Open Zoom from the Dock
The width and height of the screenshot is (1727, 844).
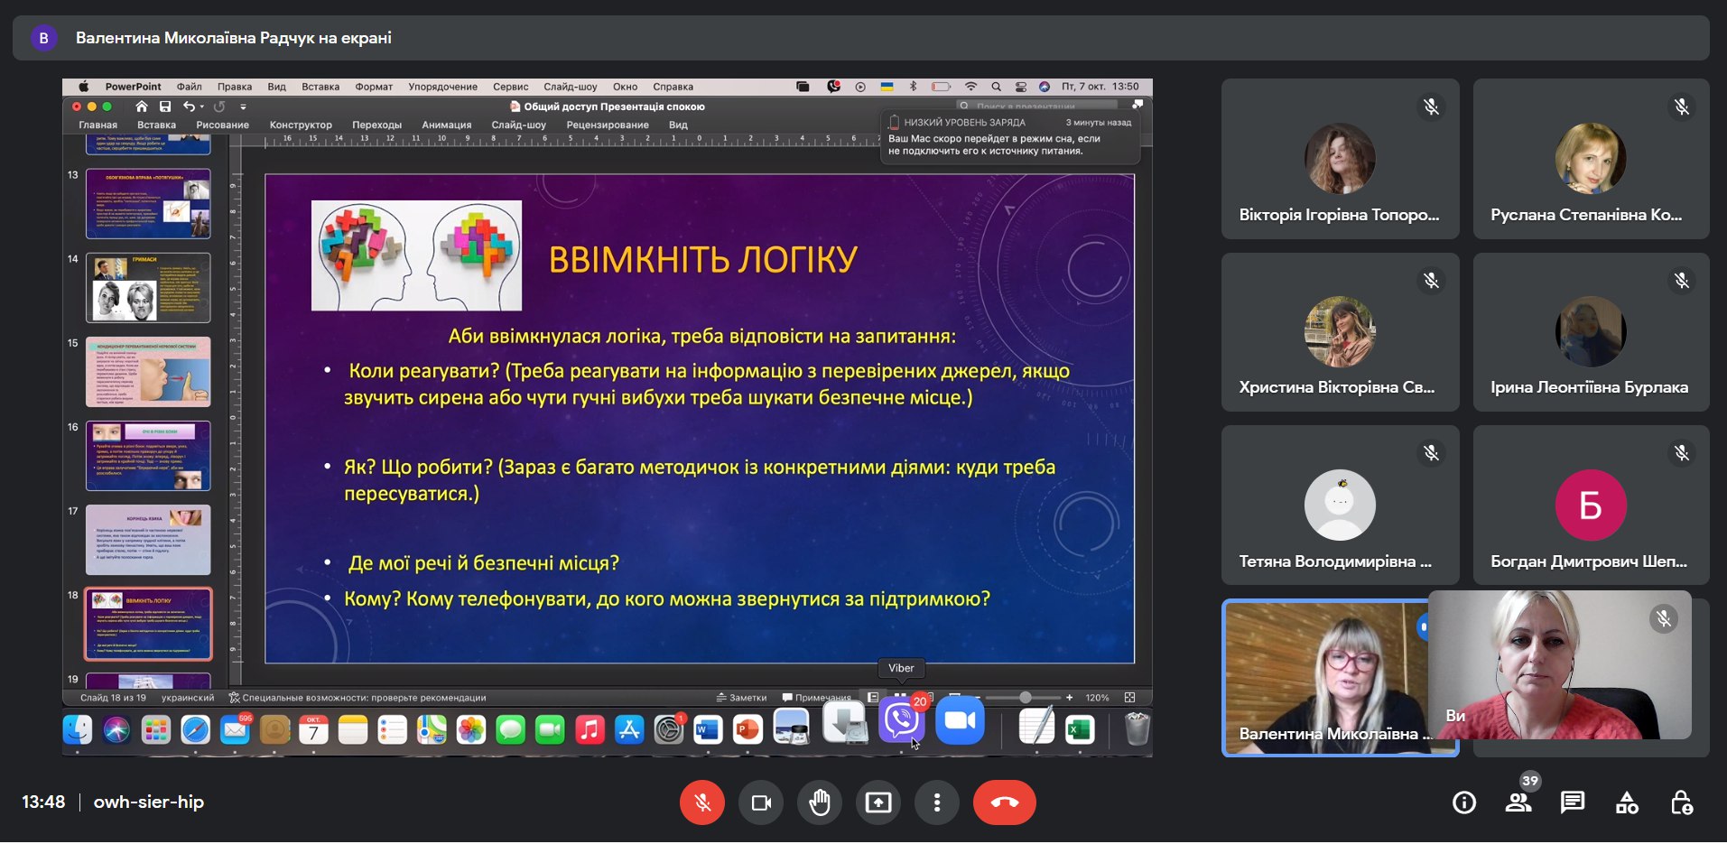point(960,720)
